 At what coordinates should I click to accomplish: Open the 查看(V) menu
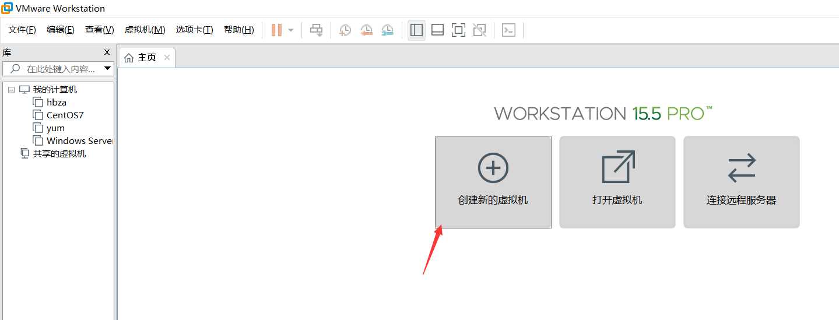(100, 30)
